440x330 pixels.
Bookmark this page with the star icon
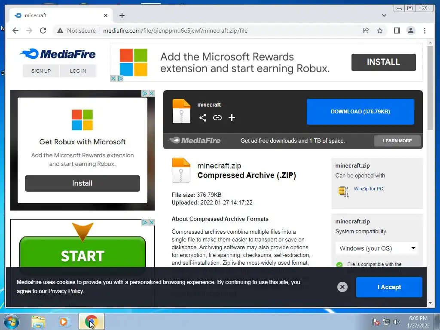380,31
